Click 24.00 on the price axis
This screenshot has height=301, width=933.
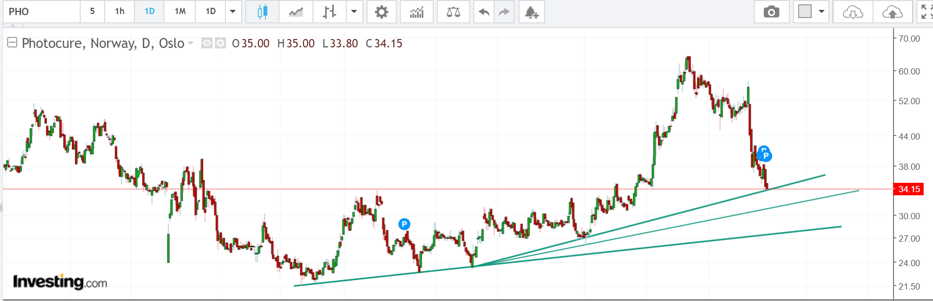click(x=909, y=263)
